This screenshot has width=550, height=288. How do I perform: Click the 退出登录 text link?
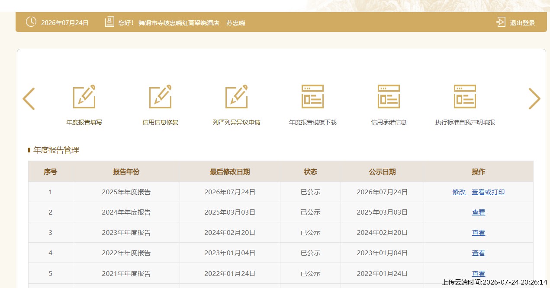tap(522, 23)
